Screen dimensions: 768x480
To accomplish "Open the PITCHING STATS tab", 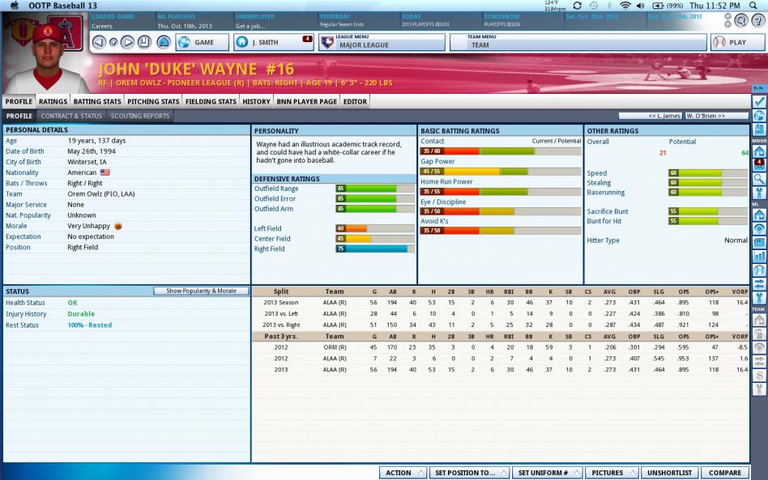I will point(153,101).
